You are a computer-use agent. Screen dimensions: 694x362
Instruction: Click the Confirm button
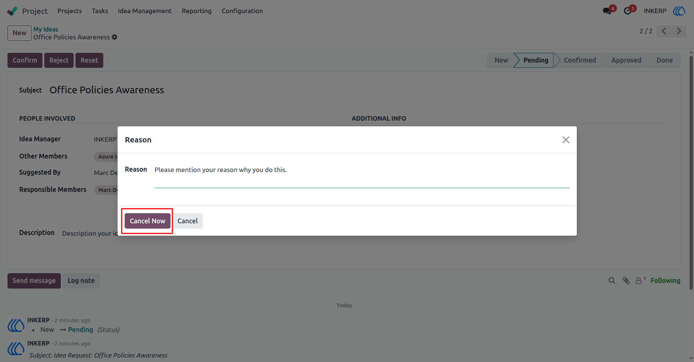point(25,60)
